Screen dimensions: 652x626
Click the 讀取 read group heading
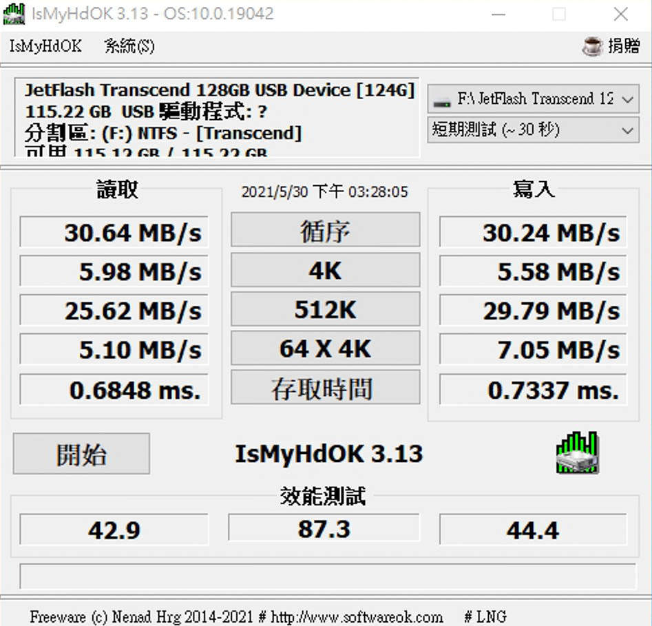117,189
